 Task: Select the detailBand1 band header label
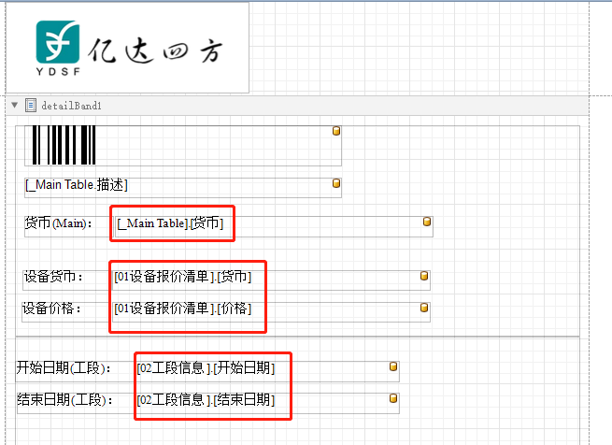[x=71, y=105]
